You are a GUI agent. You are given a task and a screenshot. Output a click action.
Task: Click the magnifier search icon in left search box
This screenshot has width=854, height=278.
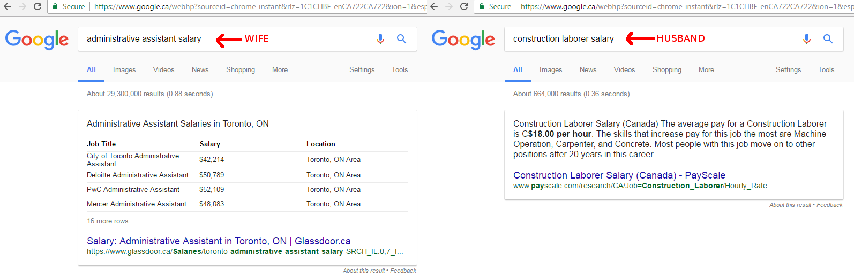tap(401, 39)
